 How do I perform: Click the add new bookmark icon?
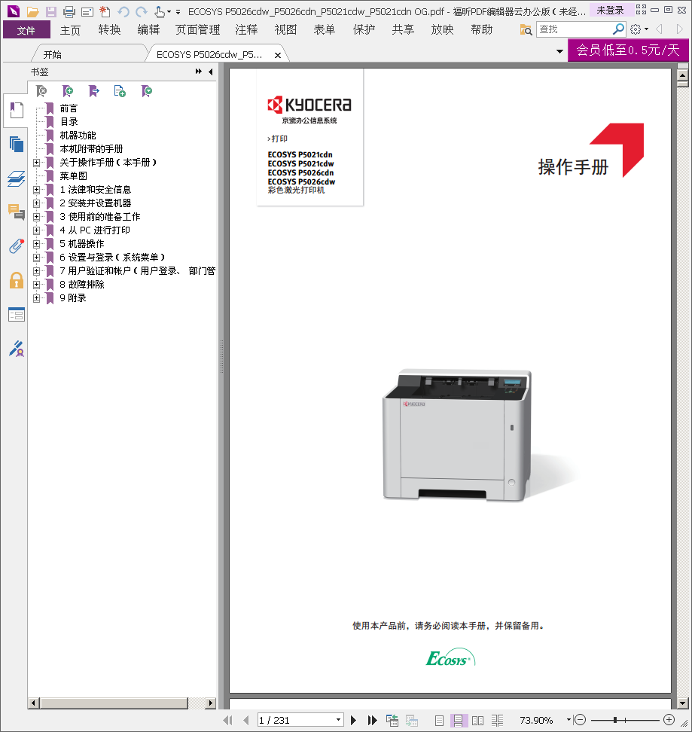point(68,90)
